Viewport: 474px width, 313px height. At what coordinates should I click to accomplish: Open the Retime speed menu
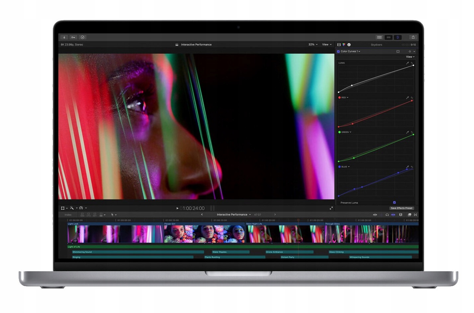[83, 208]
